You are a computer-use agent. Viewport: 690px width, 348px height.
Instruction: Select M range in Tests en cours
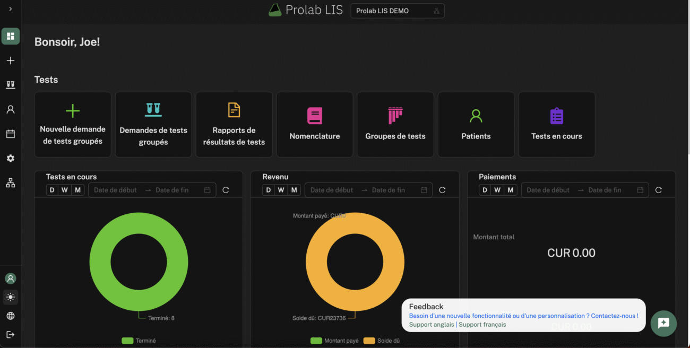[x=78, y=190]
